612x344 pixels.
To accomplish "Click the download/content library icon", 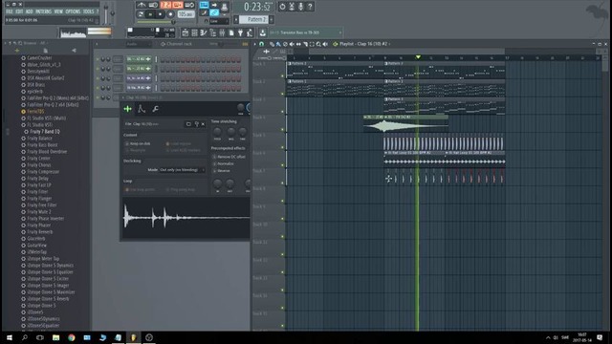I will coord(263,33).
